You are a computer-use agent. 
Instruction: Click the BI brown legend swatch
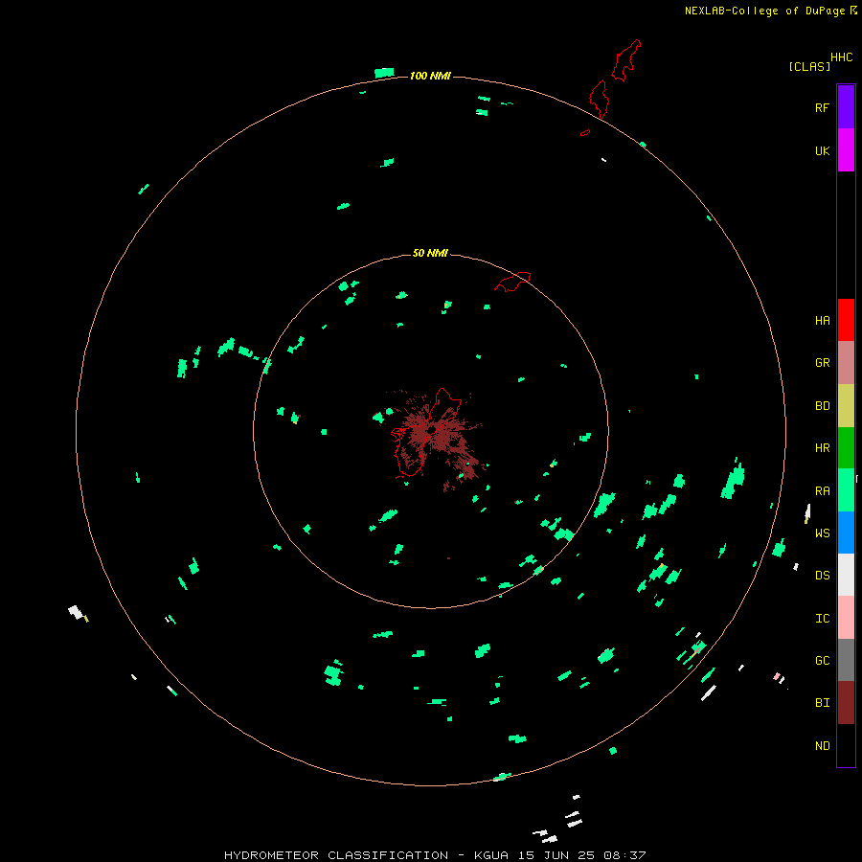pos(846,703)
